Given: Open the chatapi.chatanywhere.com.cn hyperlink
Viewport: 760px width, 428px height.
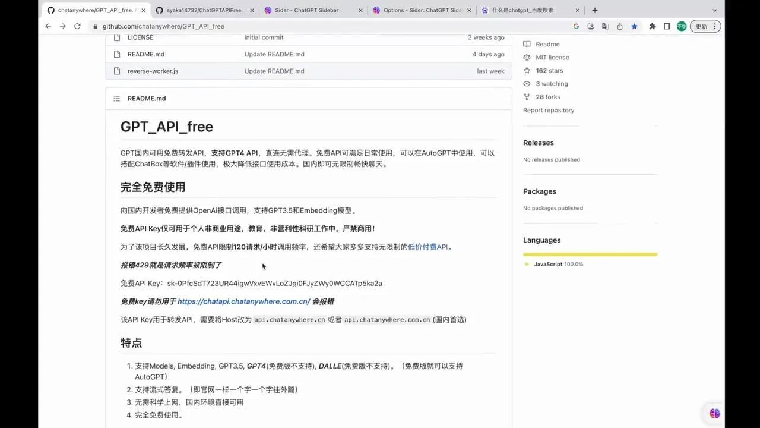Looking at the screenshot, I should (243, 301).
